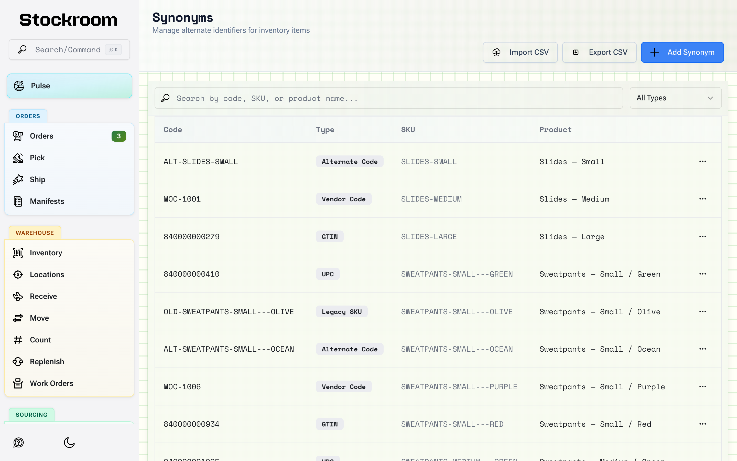Click the SOURCING section label

point(31,415)
